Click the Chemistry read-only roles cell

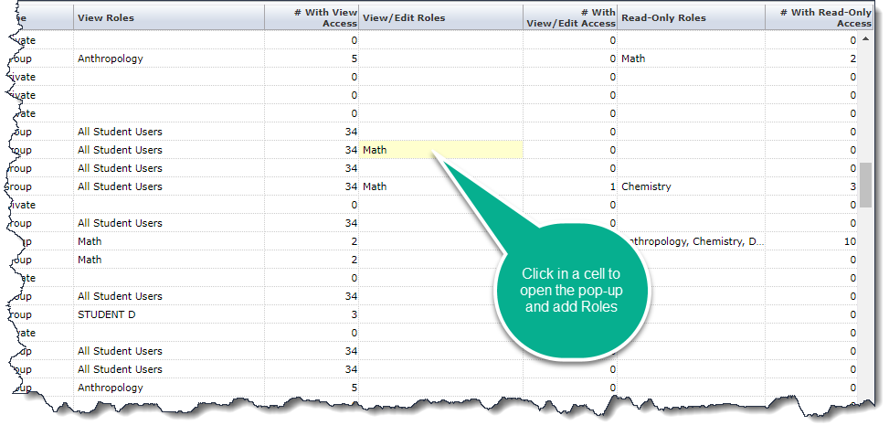pos(691,186)
